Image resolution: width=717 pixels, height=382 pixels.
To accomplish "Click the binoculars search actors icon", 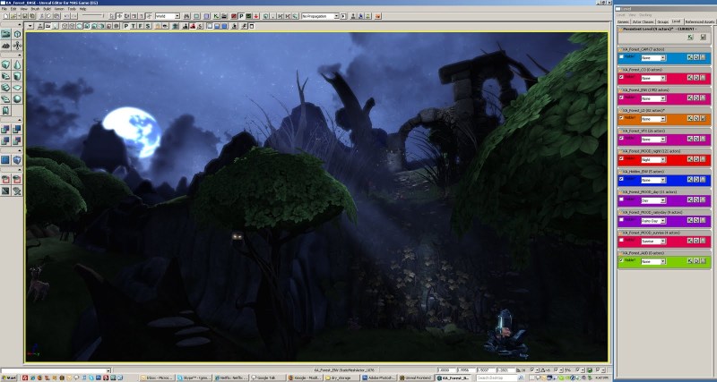I will (186, 16).
